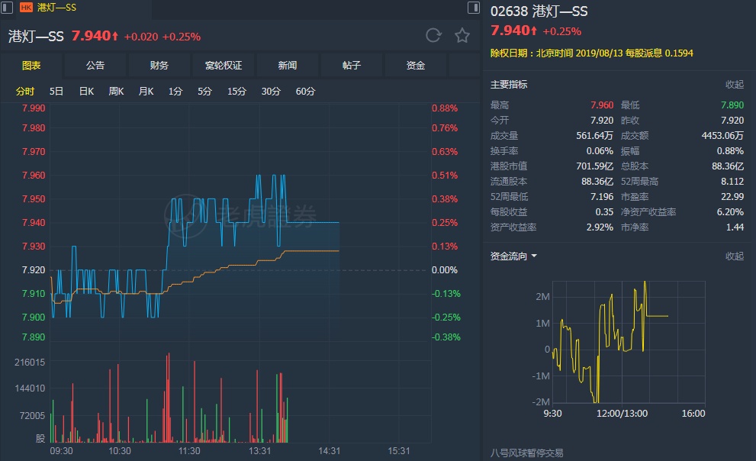Image resolution: width=756 pixels, height=461 pixels.
Task: Click the orange HK market badge
Action: click(26, 8)
